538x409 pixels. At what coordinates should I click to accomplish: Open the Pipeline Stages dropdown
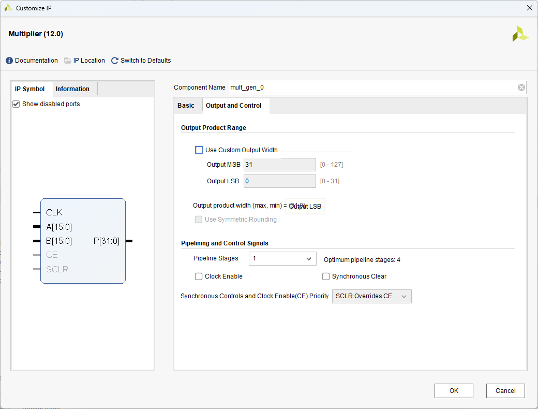(282, 258)
